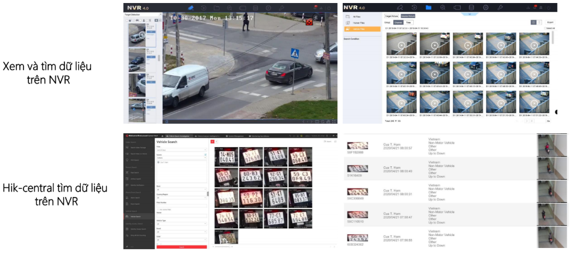Image resolution: width=574 pixels, height=254 pixels.
Task: Click the Target Picture button
Action: [392, 16]
